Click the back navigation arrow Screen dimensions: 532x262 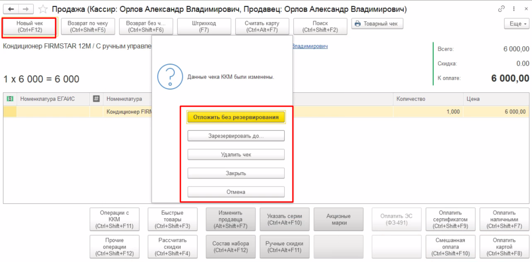pyautogui.click(x=11, y=9)
